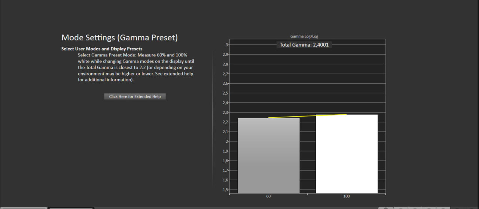Click the y-axis value 1,5

pyautogui.click(x=225, y=190)
